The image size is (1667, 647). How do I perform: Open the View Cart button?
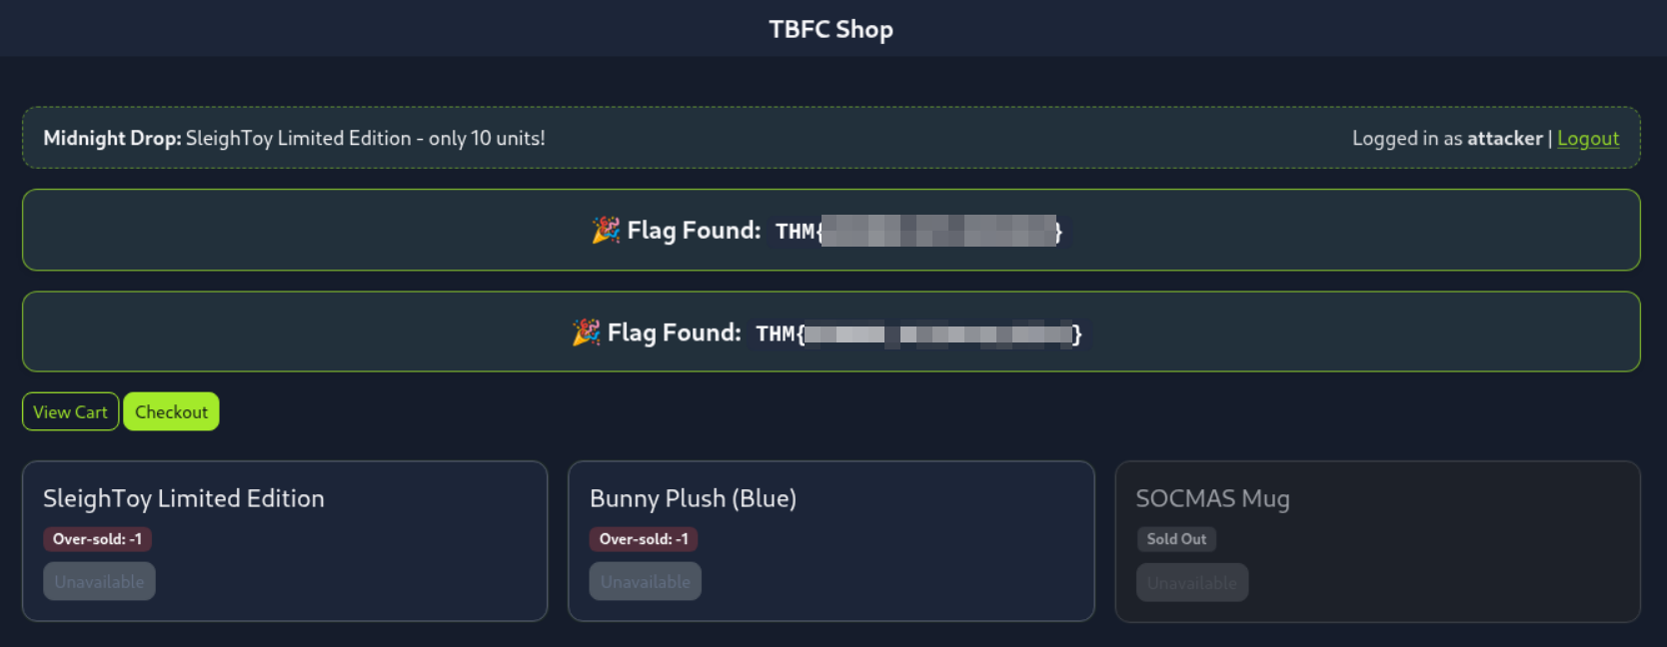pyautogui.click(x=70, y=412)
